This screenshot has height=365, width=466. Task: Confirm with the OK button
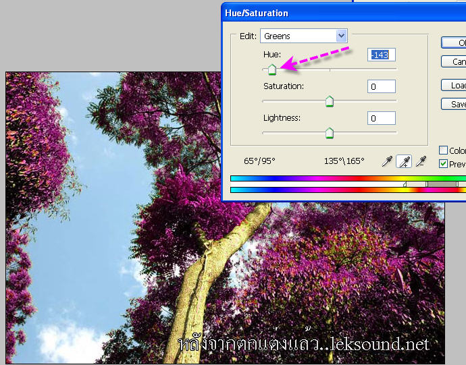pos(454,43)
